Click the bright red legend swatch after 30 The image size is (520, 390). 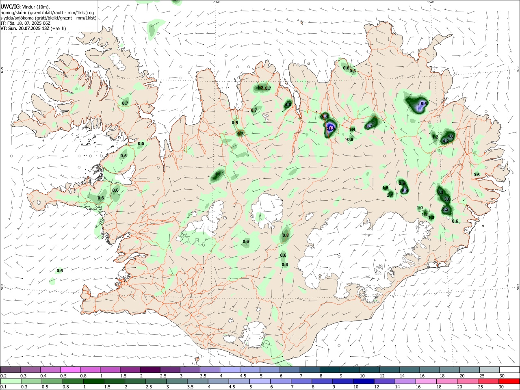pos(509,381)
